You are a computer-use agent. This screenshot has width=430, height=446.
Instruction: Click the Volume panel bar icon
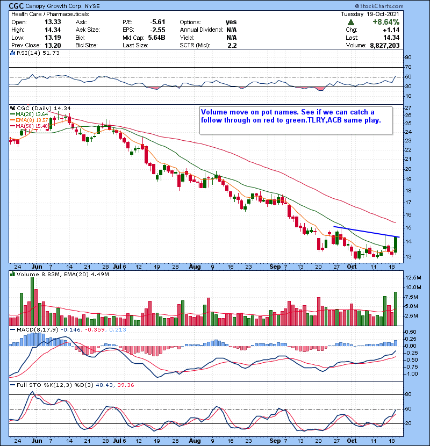pos(12,274)
